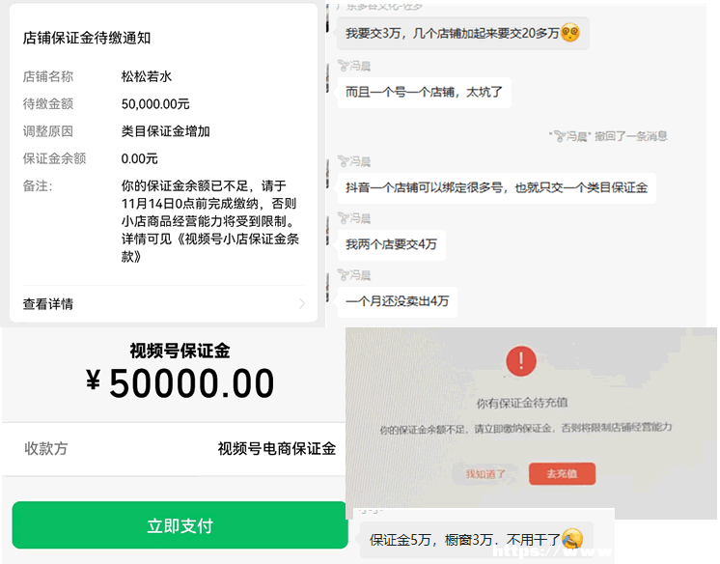Click the sender icon above 一个月还没卖出4万
This screenshot has height=564, width=720.
tap(344, 275)
